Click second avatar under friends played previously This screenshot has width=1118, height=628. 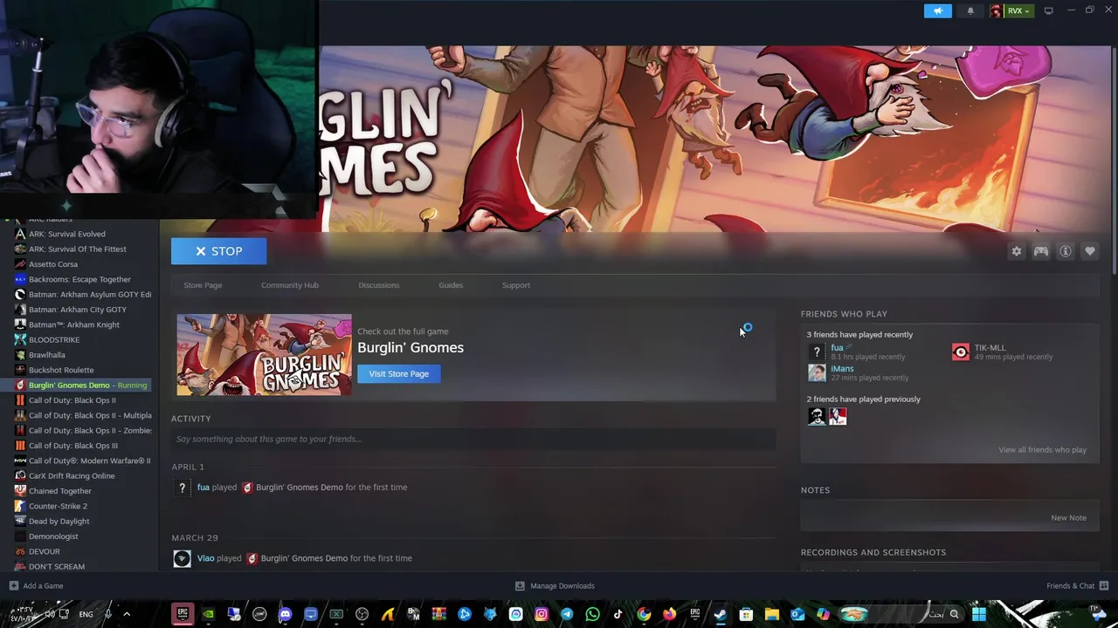pyautogui.click(x=838, y=417)
